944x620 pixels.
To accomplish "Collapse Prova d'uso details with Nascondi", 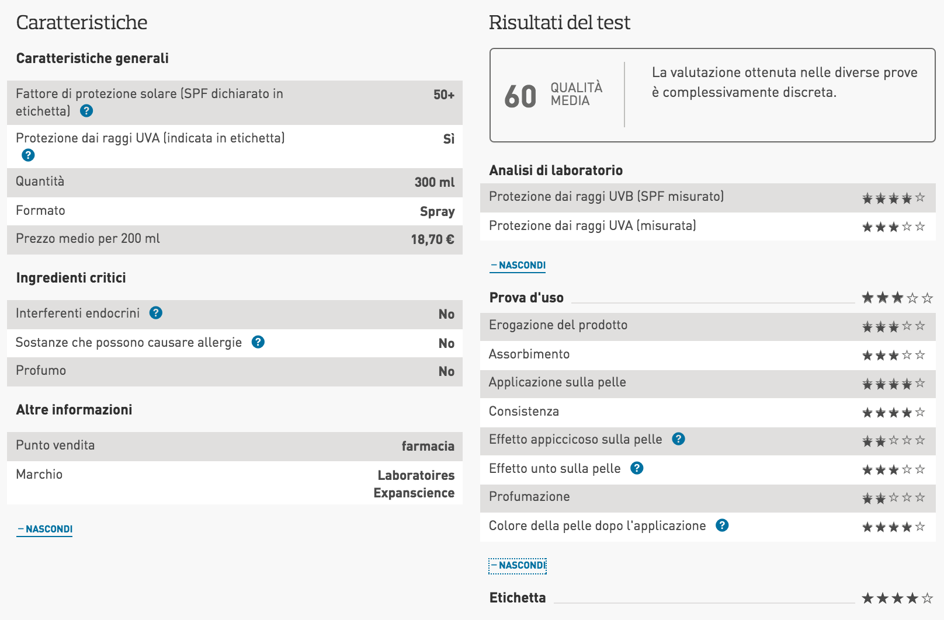I will coord(518,565).
